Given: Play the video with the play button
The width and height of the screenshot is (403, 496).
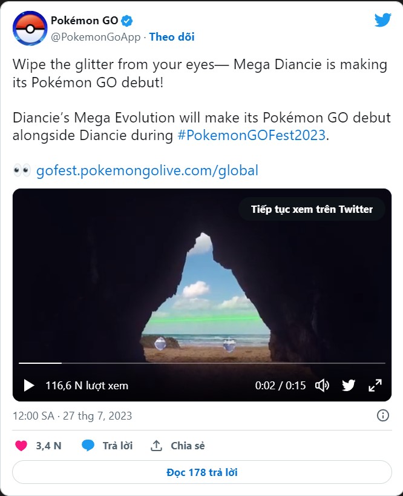Looking at the screenshot, I should click(x=27, y=384).
